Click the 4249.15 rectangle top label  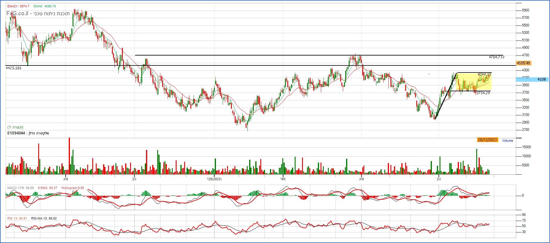pyautogui.click(x=484, y=75)
